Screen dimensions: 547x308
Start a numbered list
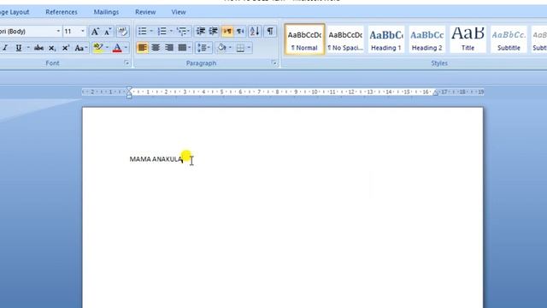pos(162,32)
